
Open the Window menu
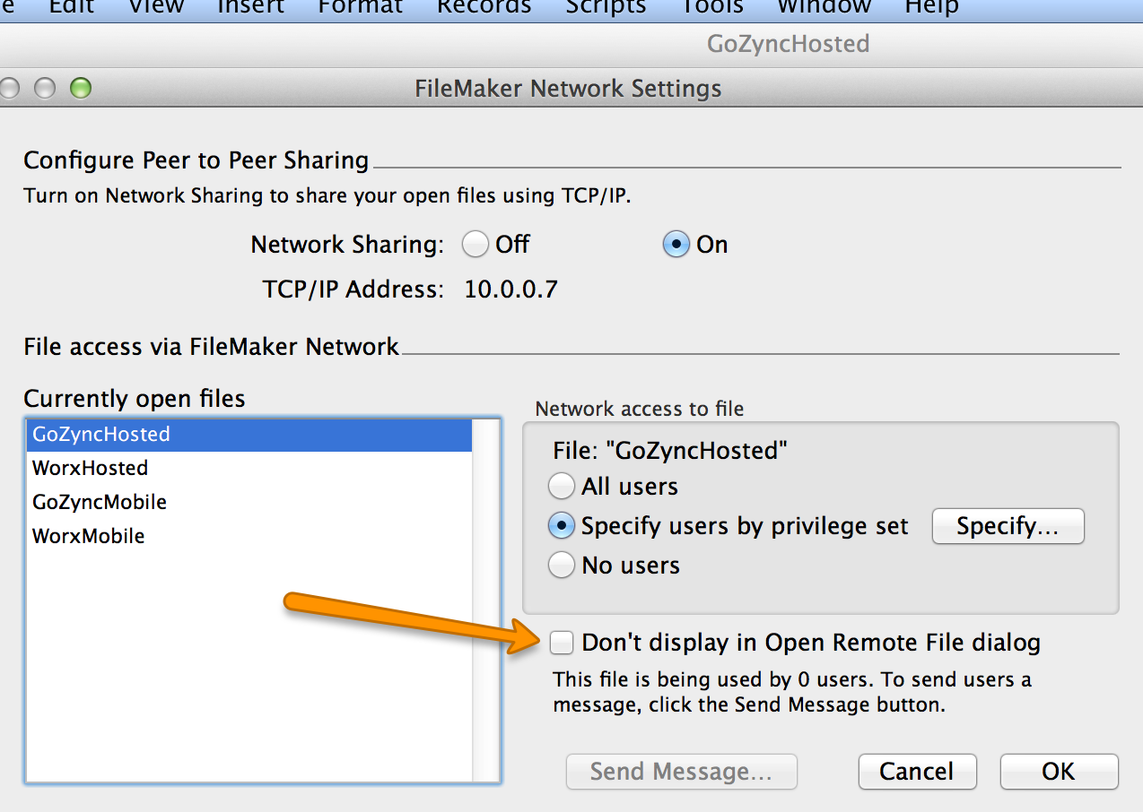[824, 6]
